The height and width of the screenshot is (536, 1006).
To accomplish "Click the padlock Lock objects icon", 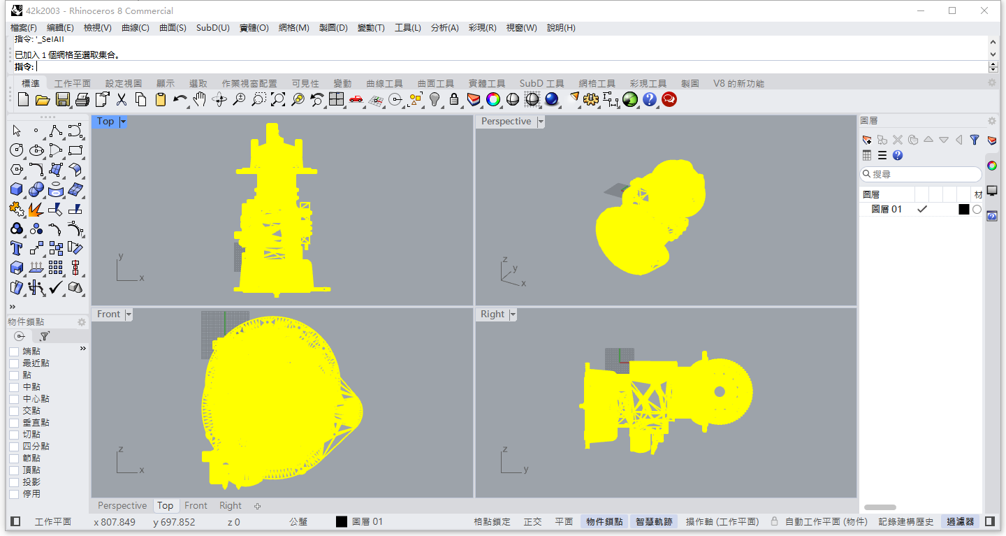I will point(454,99).
